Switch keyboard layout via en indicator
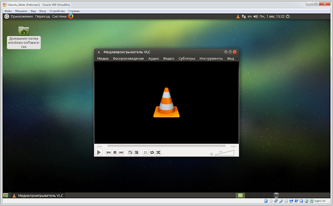Screen dimensions: 333x206 point(250,16)
